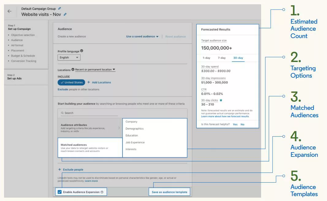The width and height of the screenshot is (327, 201).
Task: Click the search magnifier icon
Action: pyautogui.click(x=62, y=113)
